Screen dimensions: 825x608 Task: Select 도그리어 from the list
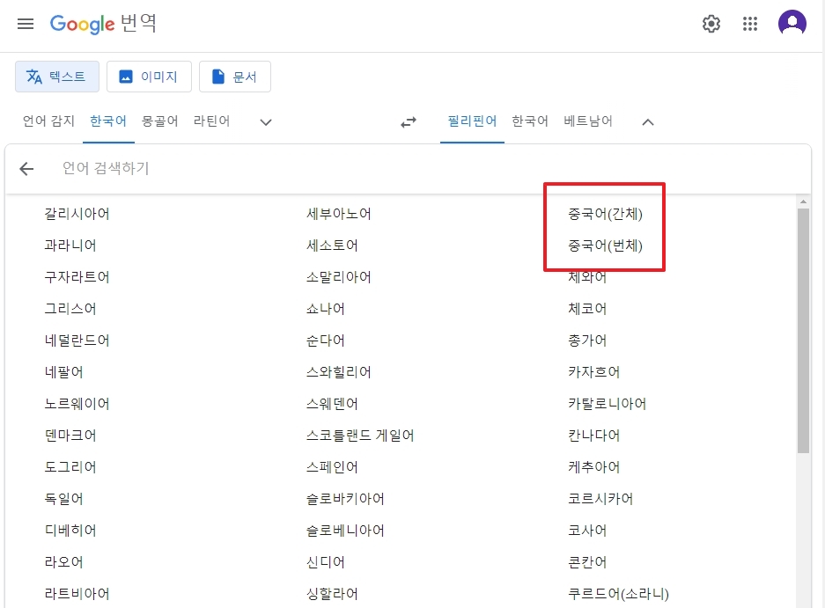pyautogui.click(x=70, y=467)
